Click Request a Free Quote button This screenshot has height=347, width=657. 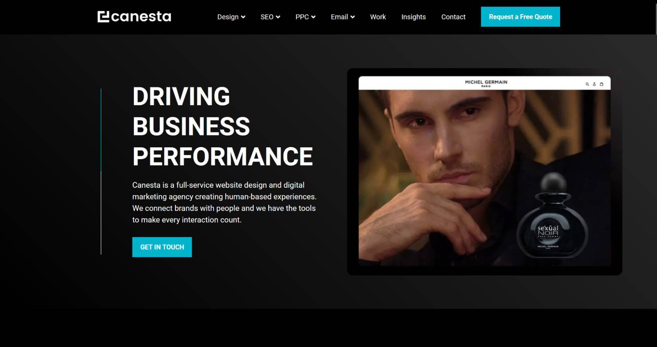tap(520, 17)
